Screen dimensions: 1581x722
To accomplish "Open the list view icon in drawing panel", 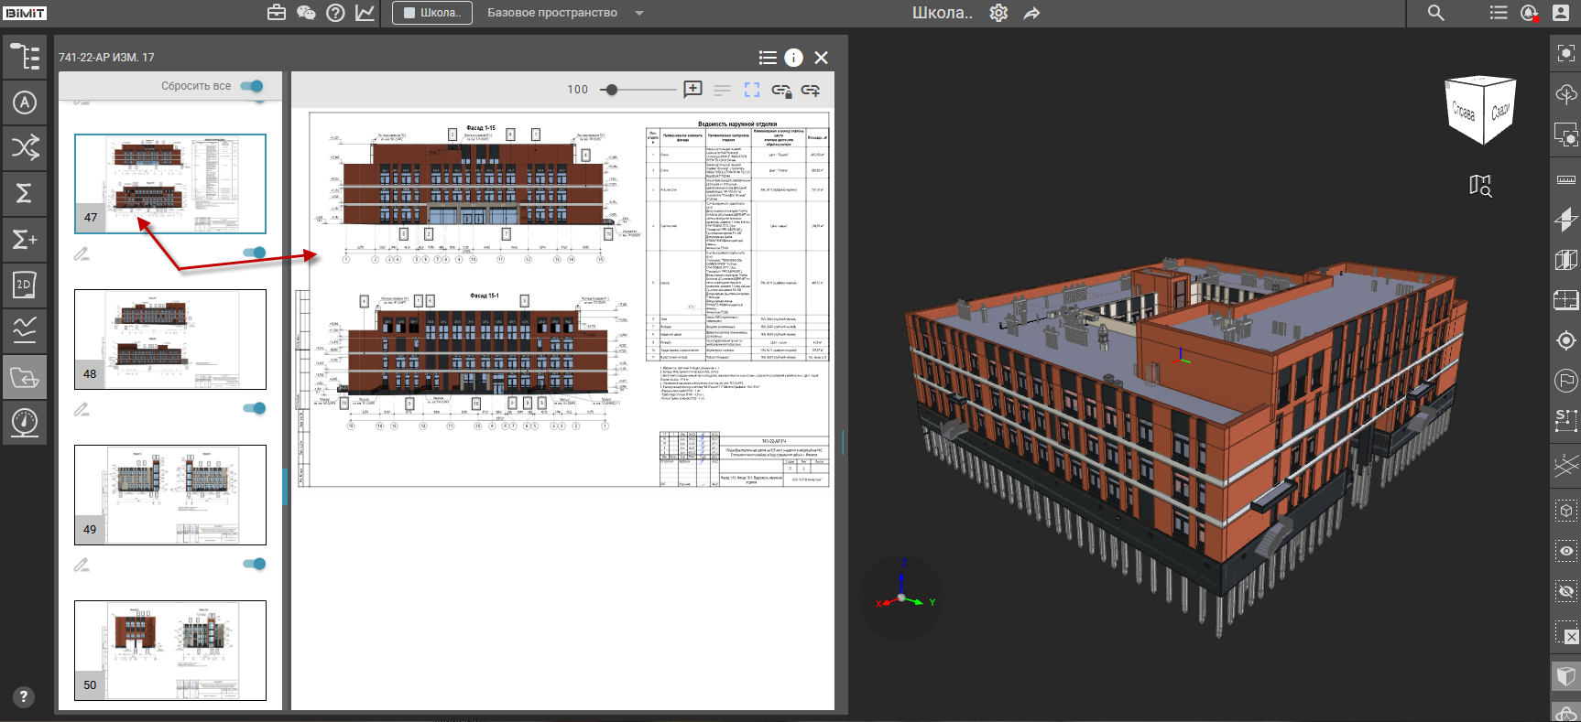I will point(768,58).
